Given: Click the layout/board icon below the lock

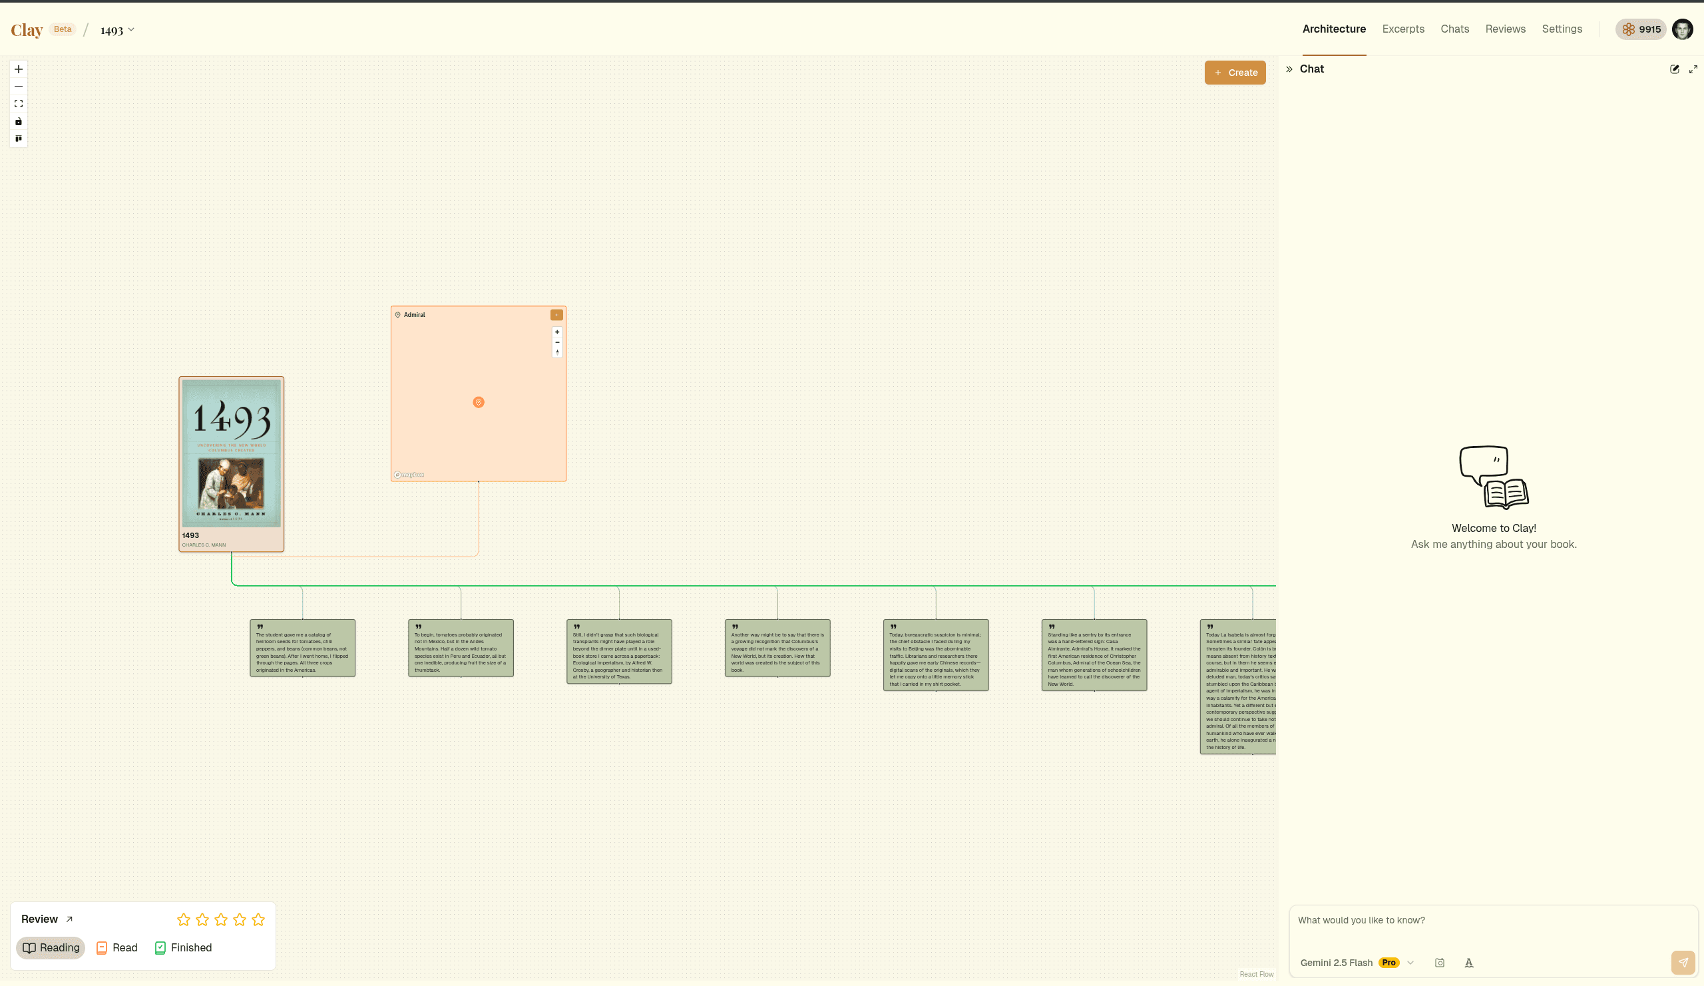Looking at the screenshot, I should 18,138.
